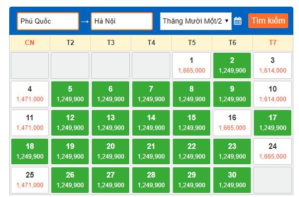This screenshot has width=299, height=197.
Task: Pick the day 13 green cell
Action: (x=111, y=123)
